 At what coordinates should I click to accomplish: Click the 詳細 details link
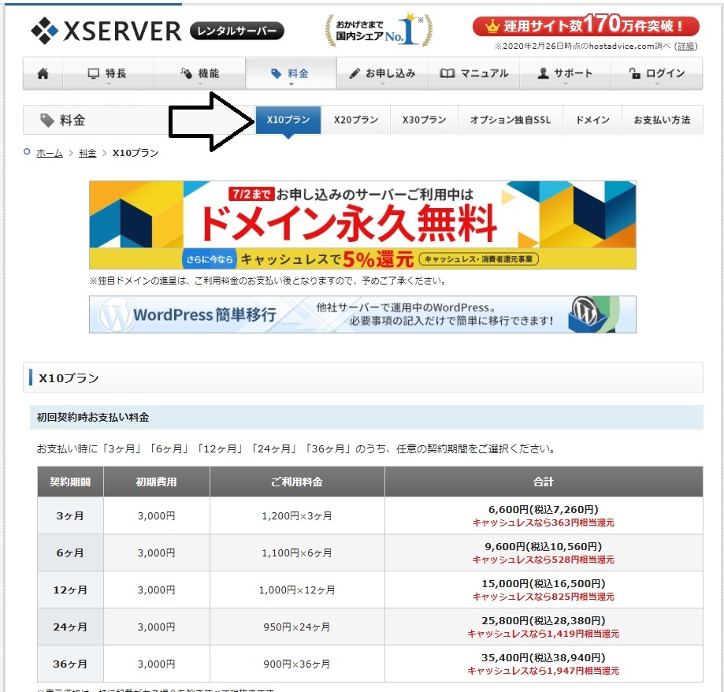pos(686,46)
